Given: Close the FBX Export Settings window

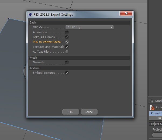Looking at the screenshot, I should (x=126, y=13).
